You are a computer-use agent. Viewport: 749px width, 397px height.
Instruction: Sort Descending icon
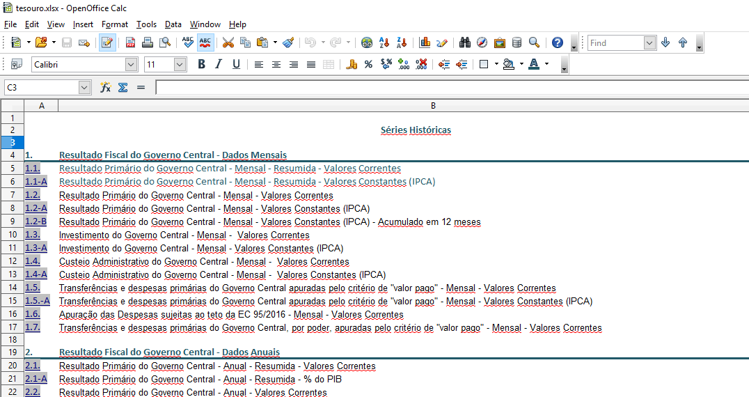pyautogui.click(x=402, y=42)
